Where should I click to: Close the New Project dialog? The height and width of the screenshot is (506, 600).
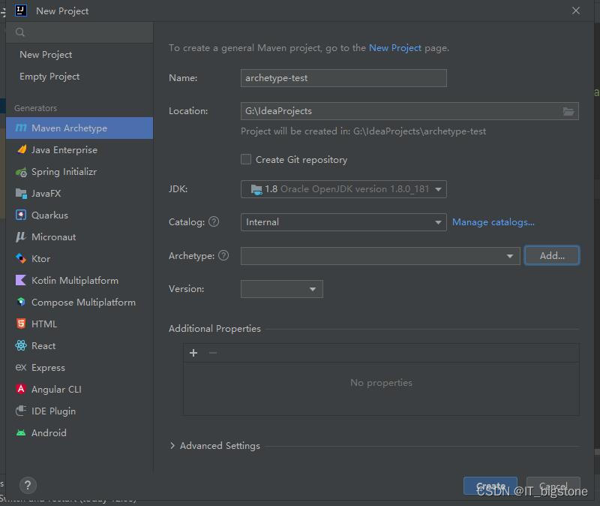coord(575,11)
